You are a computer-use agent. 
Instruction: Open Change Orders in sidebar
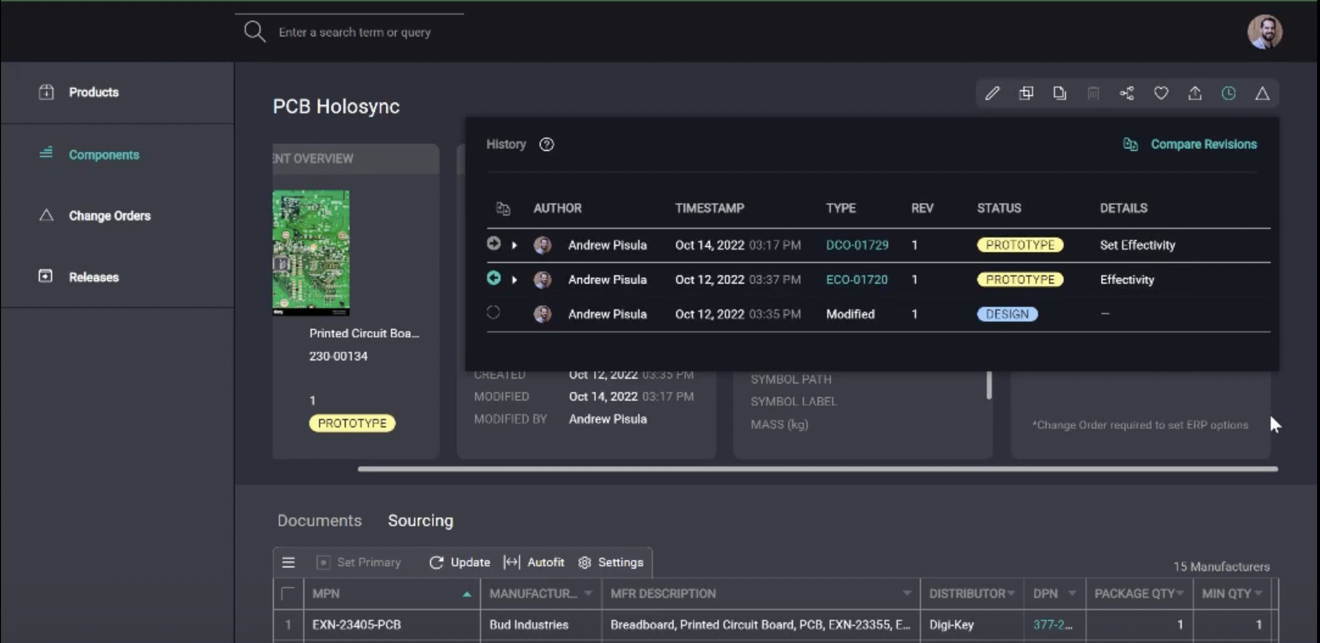click(110, 215)
